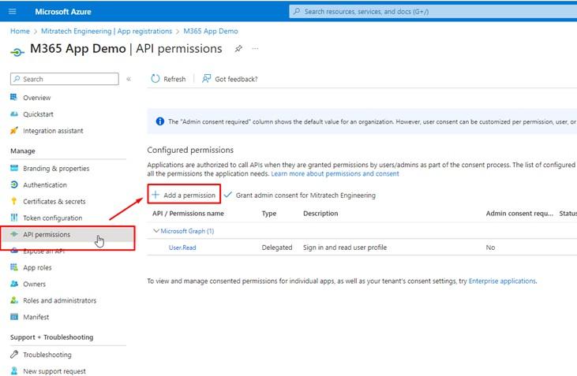Click the Refresh button

point(168,79)
